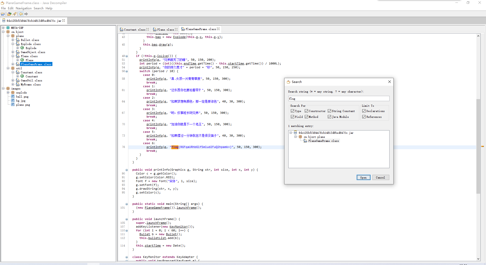Screen dimensions: 486x265
Task: Click the Search torch toolbar icon
Action: 15,14
